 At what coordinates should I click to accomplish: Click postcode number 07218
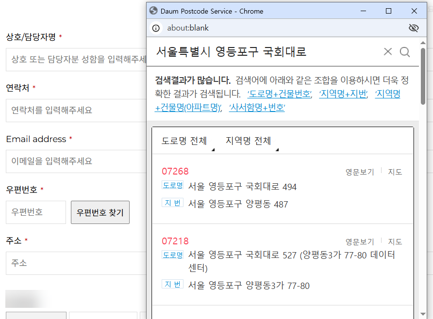point(175,241)
